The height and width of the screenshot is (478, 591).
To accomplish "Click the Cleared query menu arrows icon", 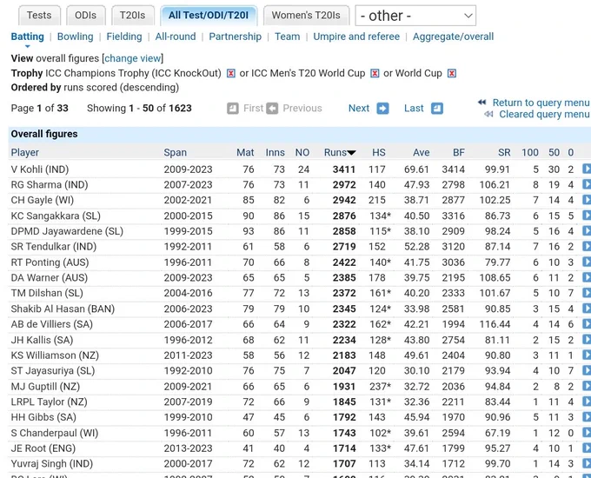I will click(x=488, y=114).
